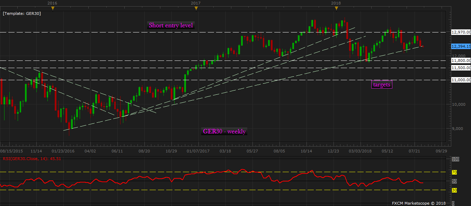Click the 03/03/2018 date axis label
The width and height of the screenshot is (471, 206).
pos(359,151)
